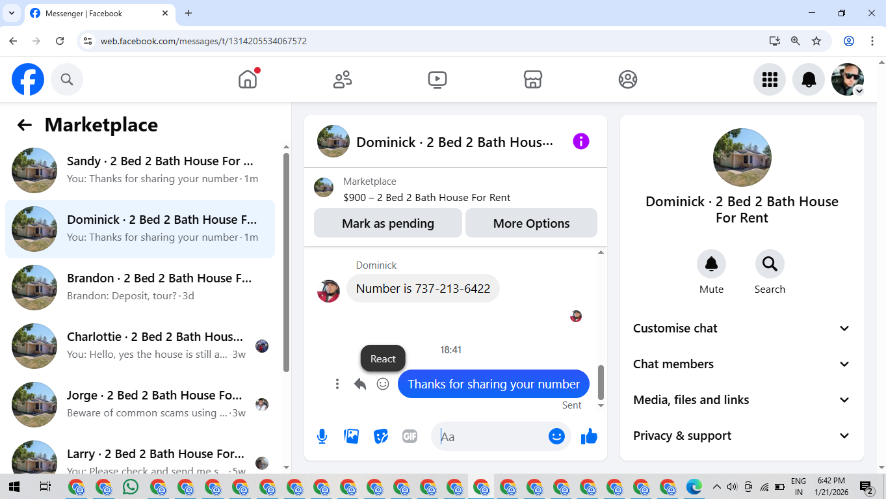Screen dimensions: 886x499
Task: Click the chat messages scrollbar
Action: click(601, 382)
